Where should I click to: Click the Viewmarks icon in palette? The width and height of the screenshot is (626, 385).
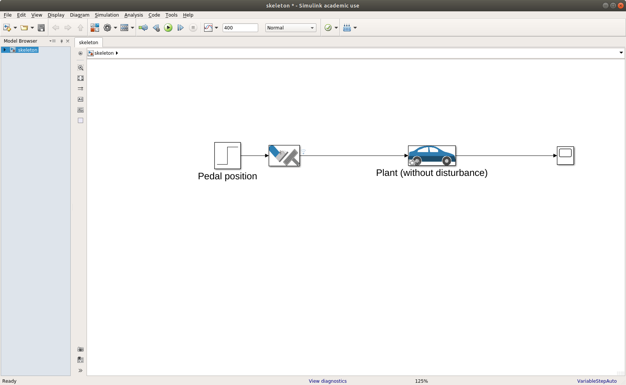81,360
